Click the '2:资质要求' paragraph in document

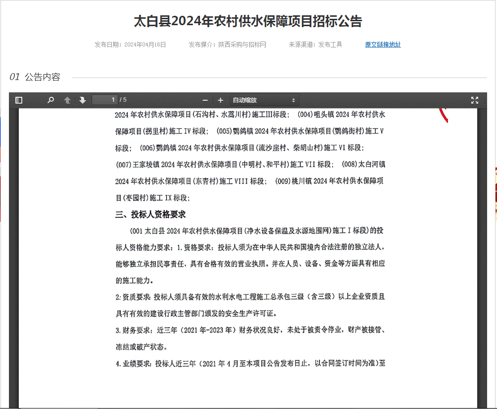coord(250,297)
